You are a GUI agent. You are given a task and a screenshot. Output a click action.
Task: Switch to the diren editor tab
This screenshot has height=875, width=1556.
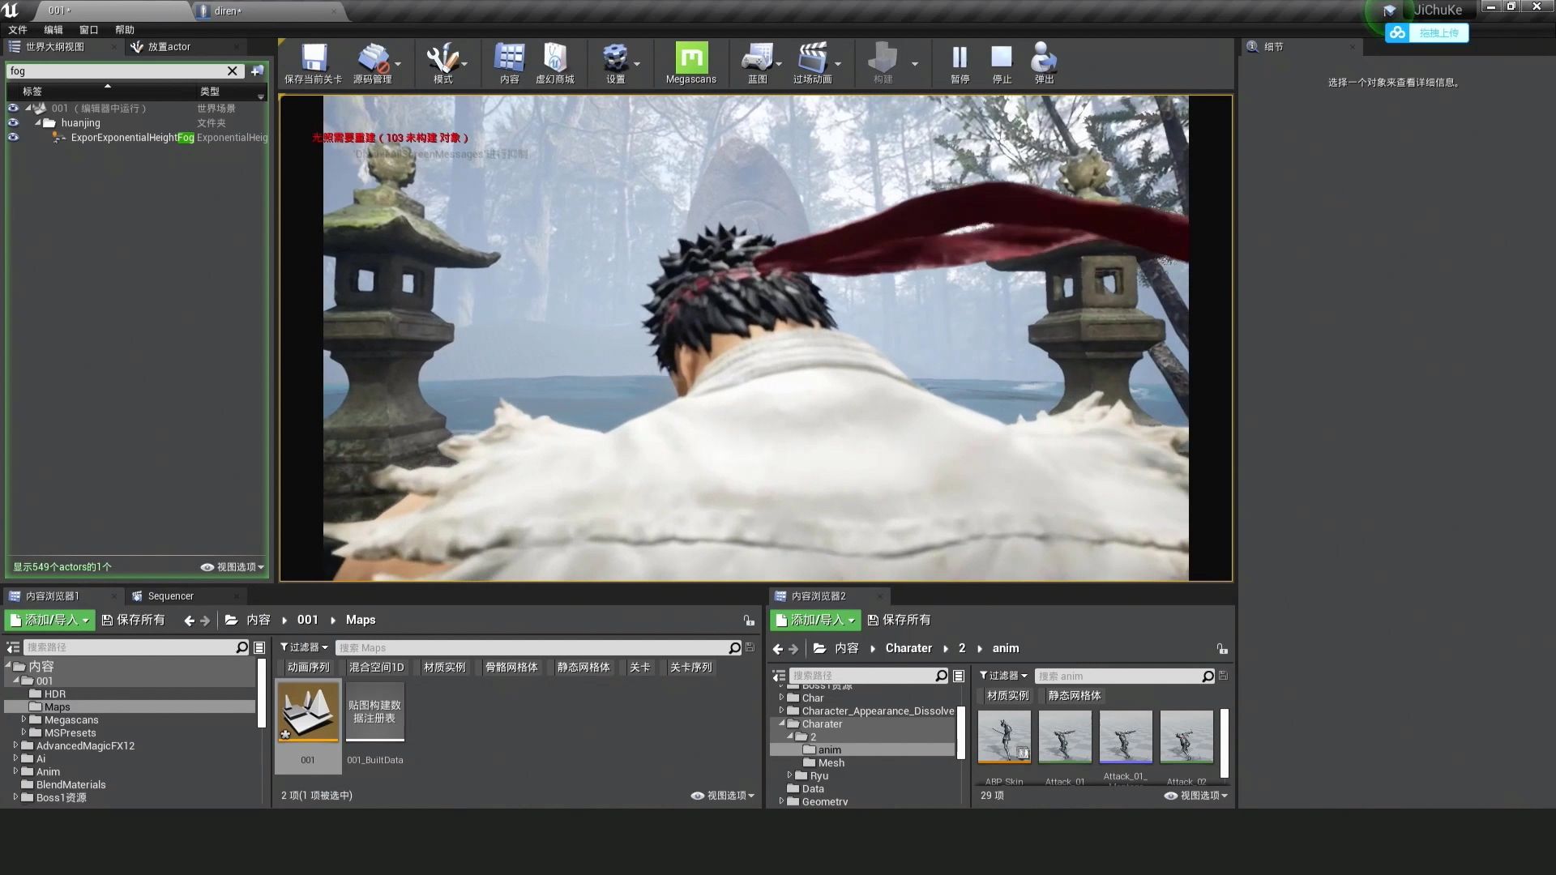228,11
